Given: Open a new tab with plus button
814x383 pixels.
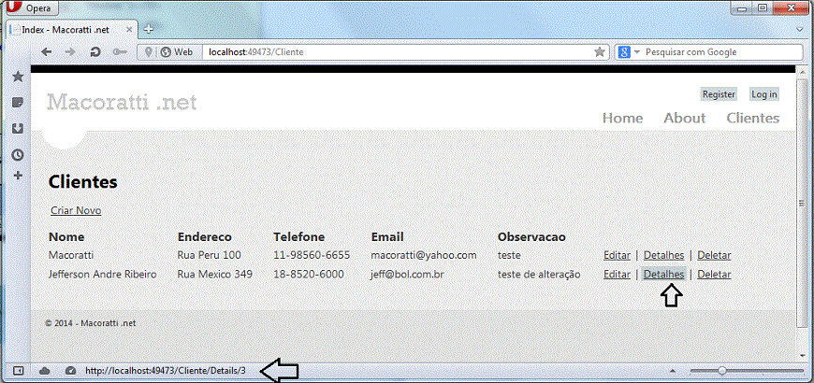Looking at the screenshot, I should [148, 29].
